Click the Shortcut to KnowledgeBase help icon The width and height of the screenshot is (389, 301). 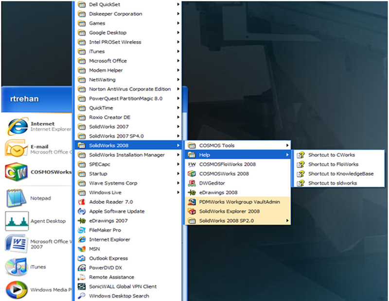[301, 174]
